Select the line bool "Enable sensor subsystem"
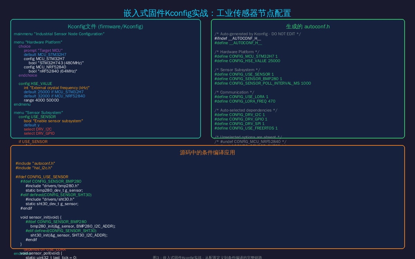Image resolution: width=415 pixels, height=259 pixels. (x=53, y=121)
